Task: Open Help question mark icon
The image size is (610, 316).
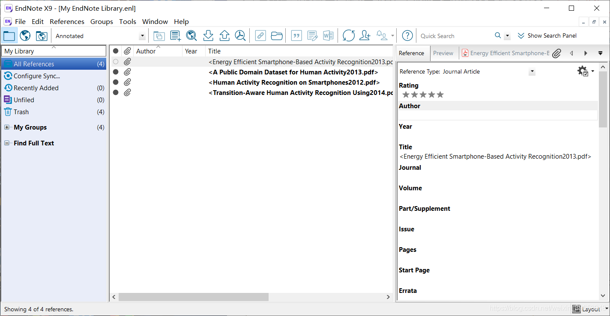Action: pos(407,36)
